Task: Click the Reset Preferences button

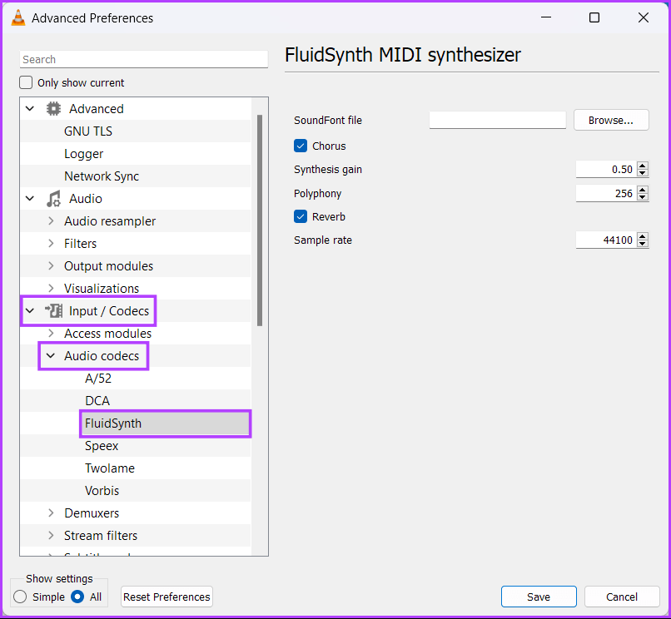Action: click(167, 597)
